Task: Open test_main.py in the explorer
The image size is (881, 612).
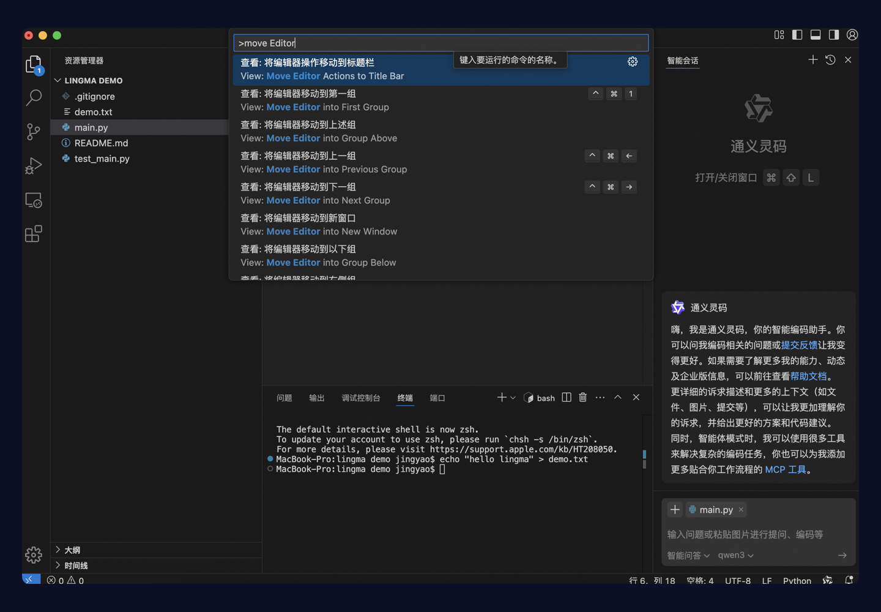Action: [102, 159]
